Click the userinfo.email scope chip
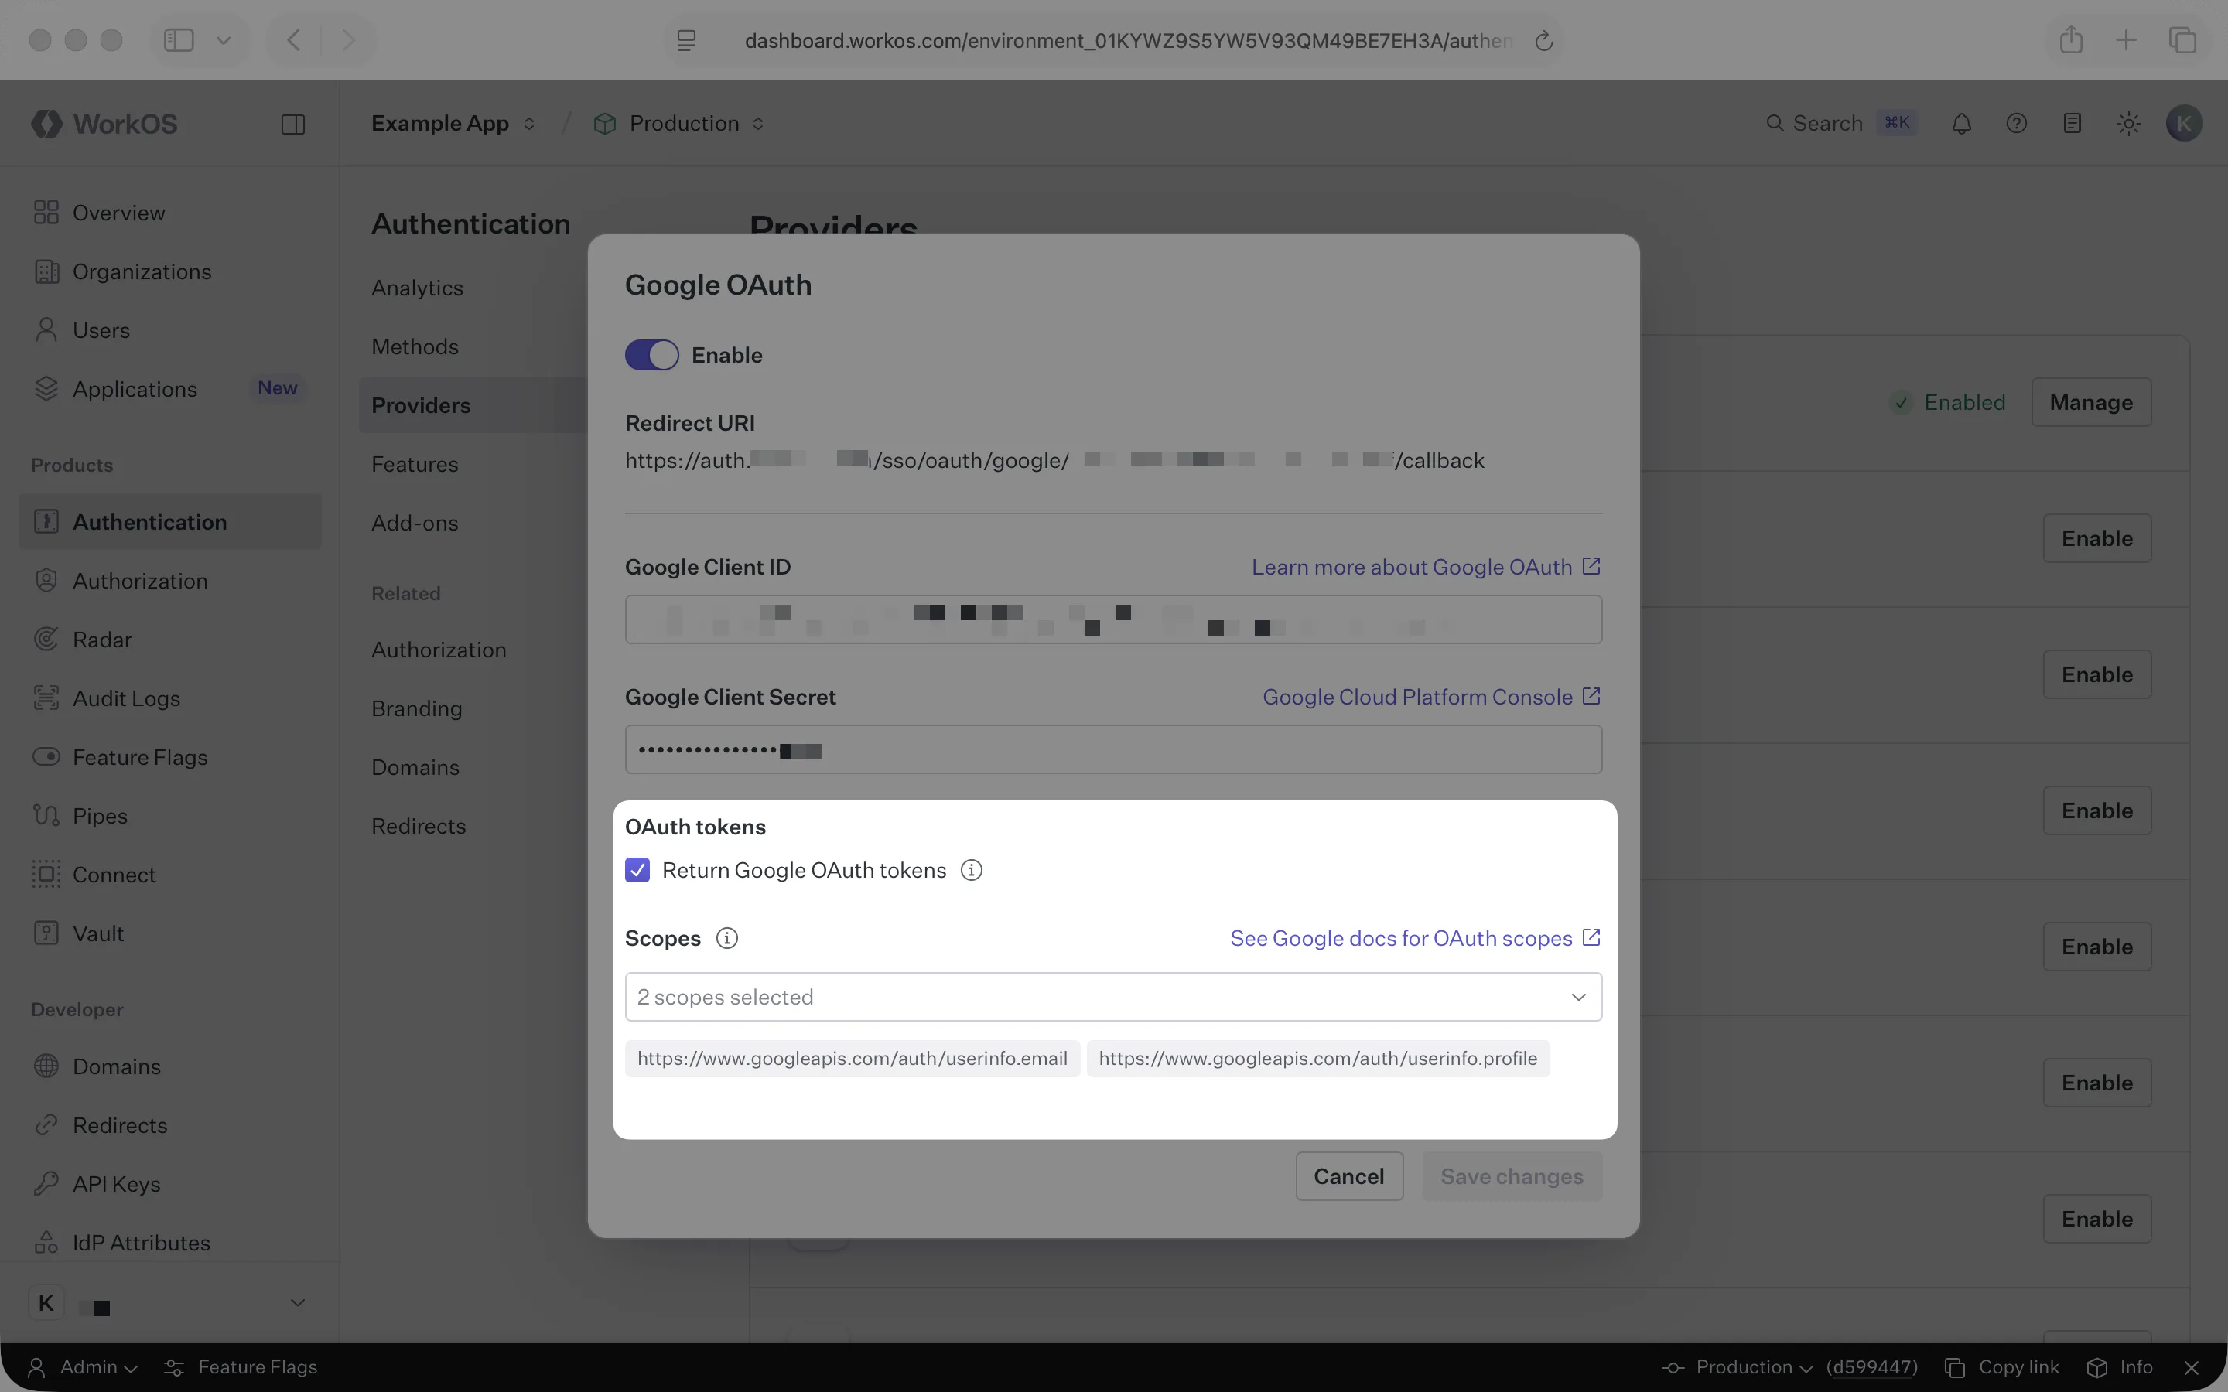 (x=853, y=1059)
